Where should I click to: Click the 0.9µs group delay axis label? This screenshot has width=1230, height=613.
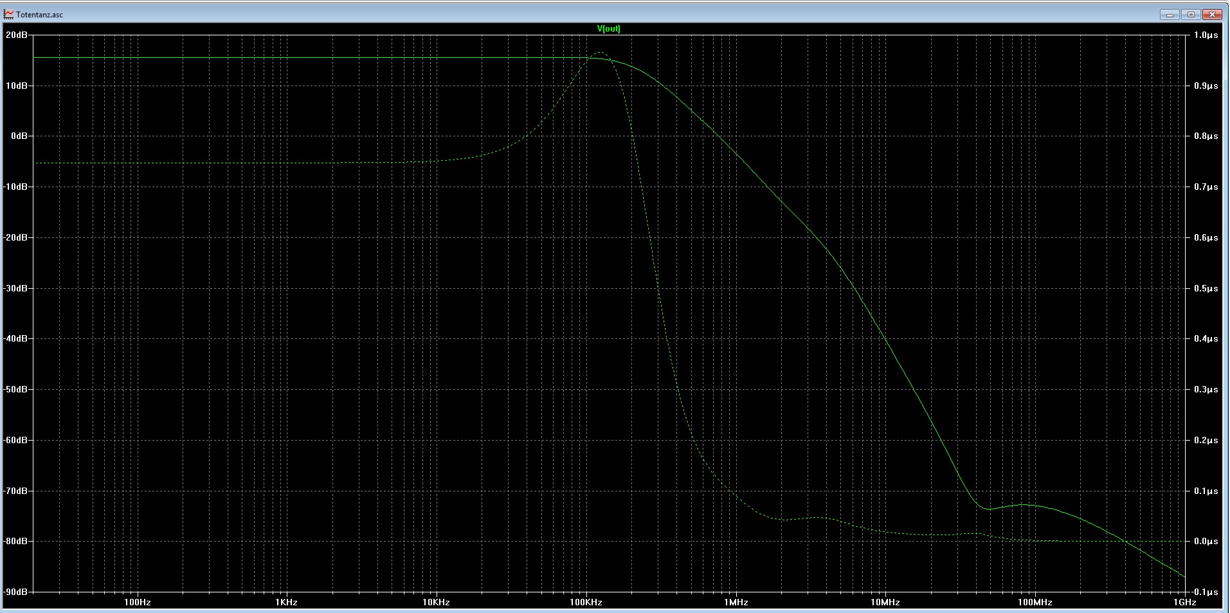(1206, 86)
